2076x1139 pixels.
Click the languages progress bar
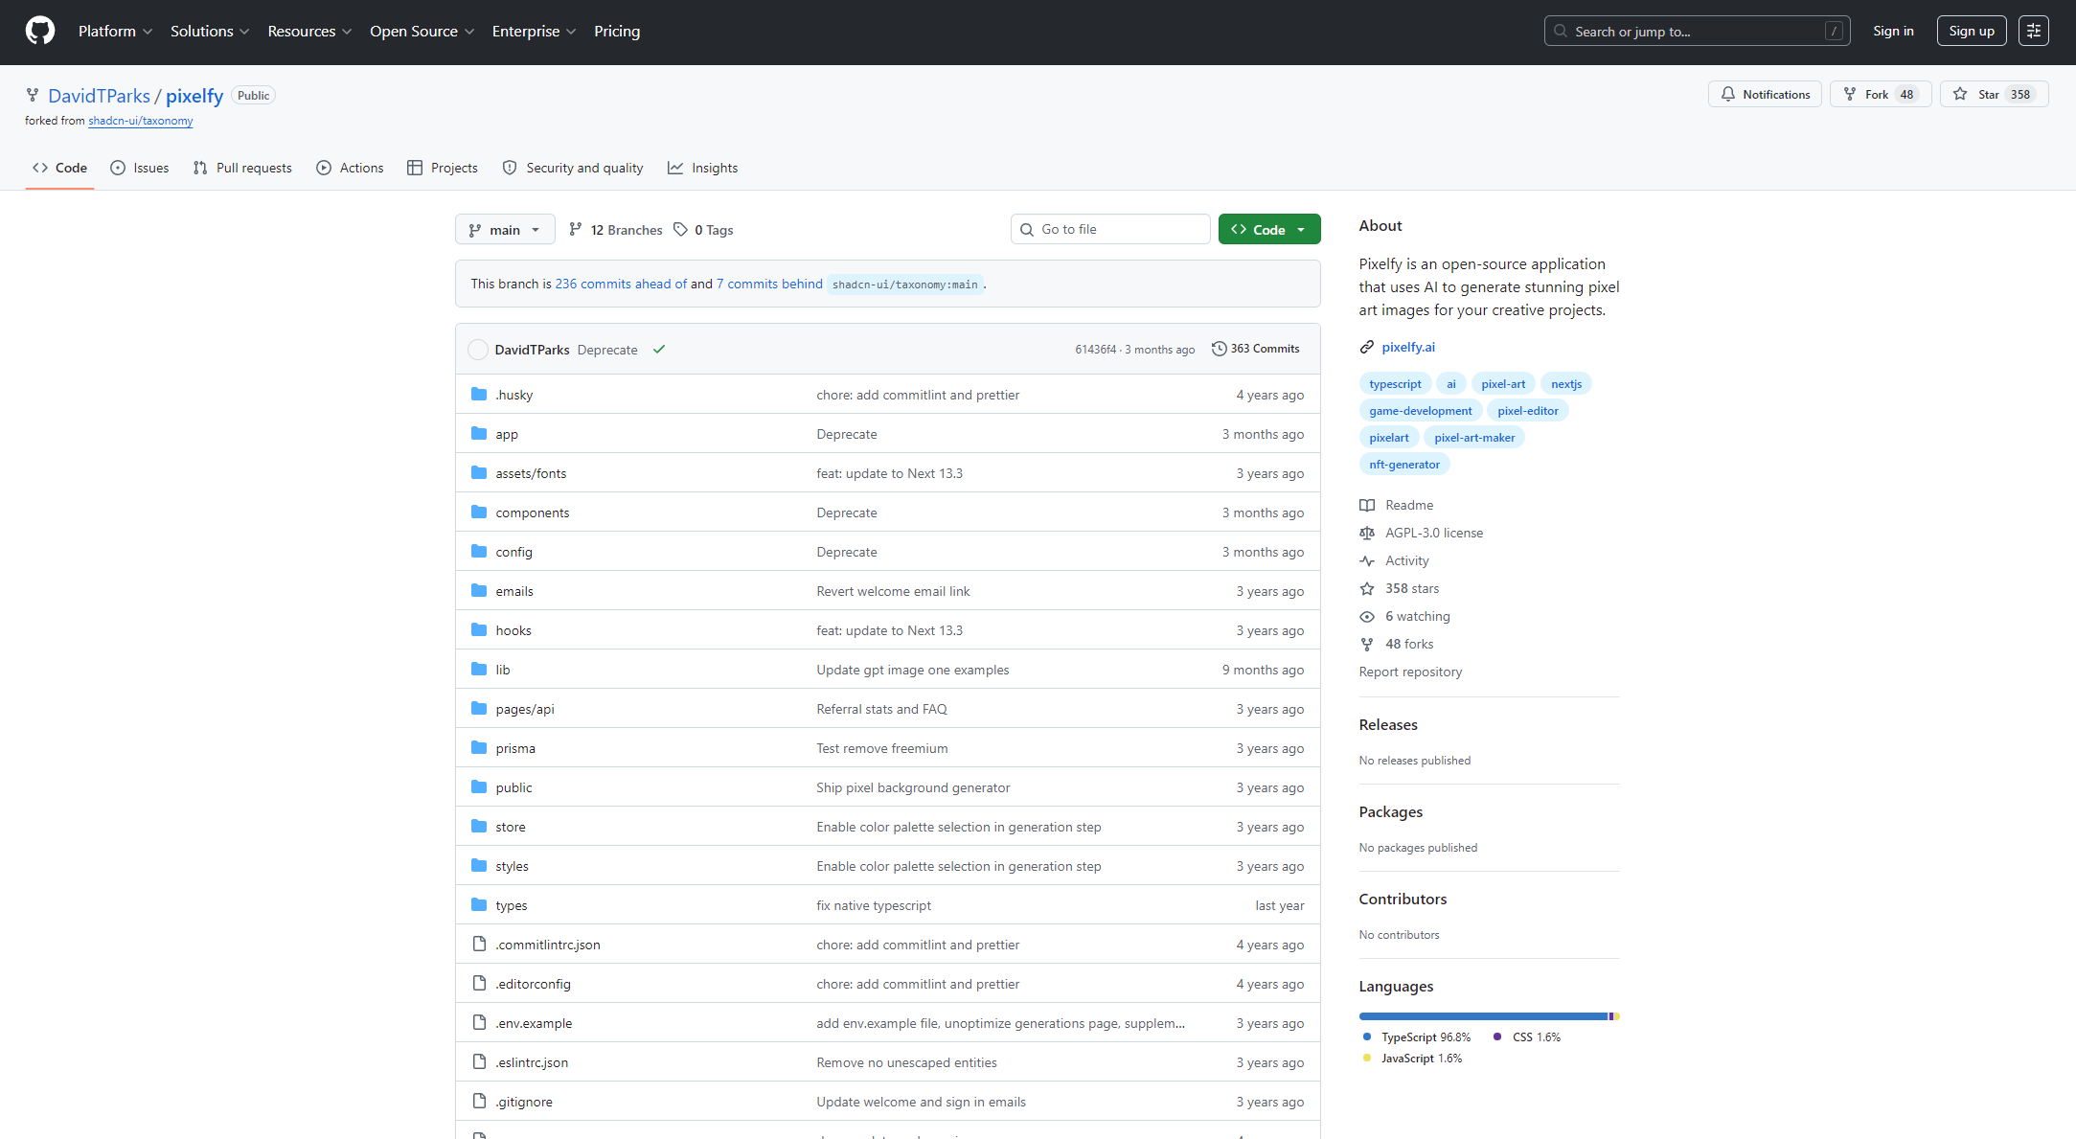1489,1016
